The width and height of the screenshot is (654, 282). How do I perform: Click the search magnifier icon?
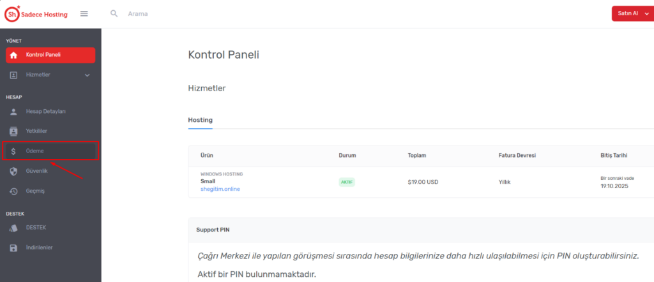[114, 14]
